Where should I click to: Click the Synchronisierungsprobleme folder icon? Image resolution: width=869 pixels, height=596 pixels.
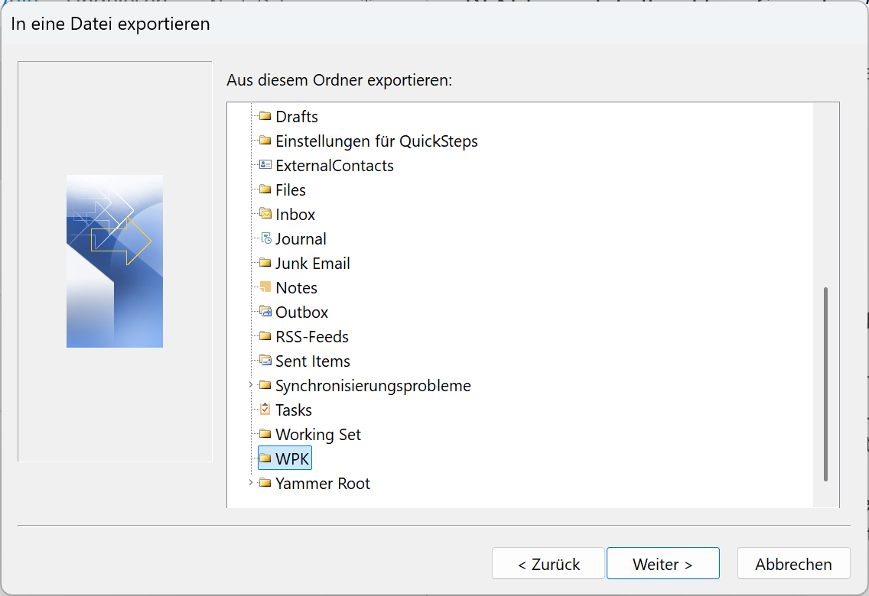pyautogui.click(x=265, y=384)
